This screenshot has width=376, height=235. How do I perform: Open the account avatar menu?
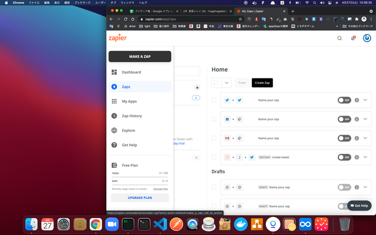(367, 38)
